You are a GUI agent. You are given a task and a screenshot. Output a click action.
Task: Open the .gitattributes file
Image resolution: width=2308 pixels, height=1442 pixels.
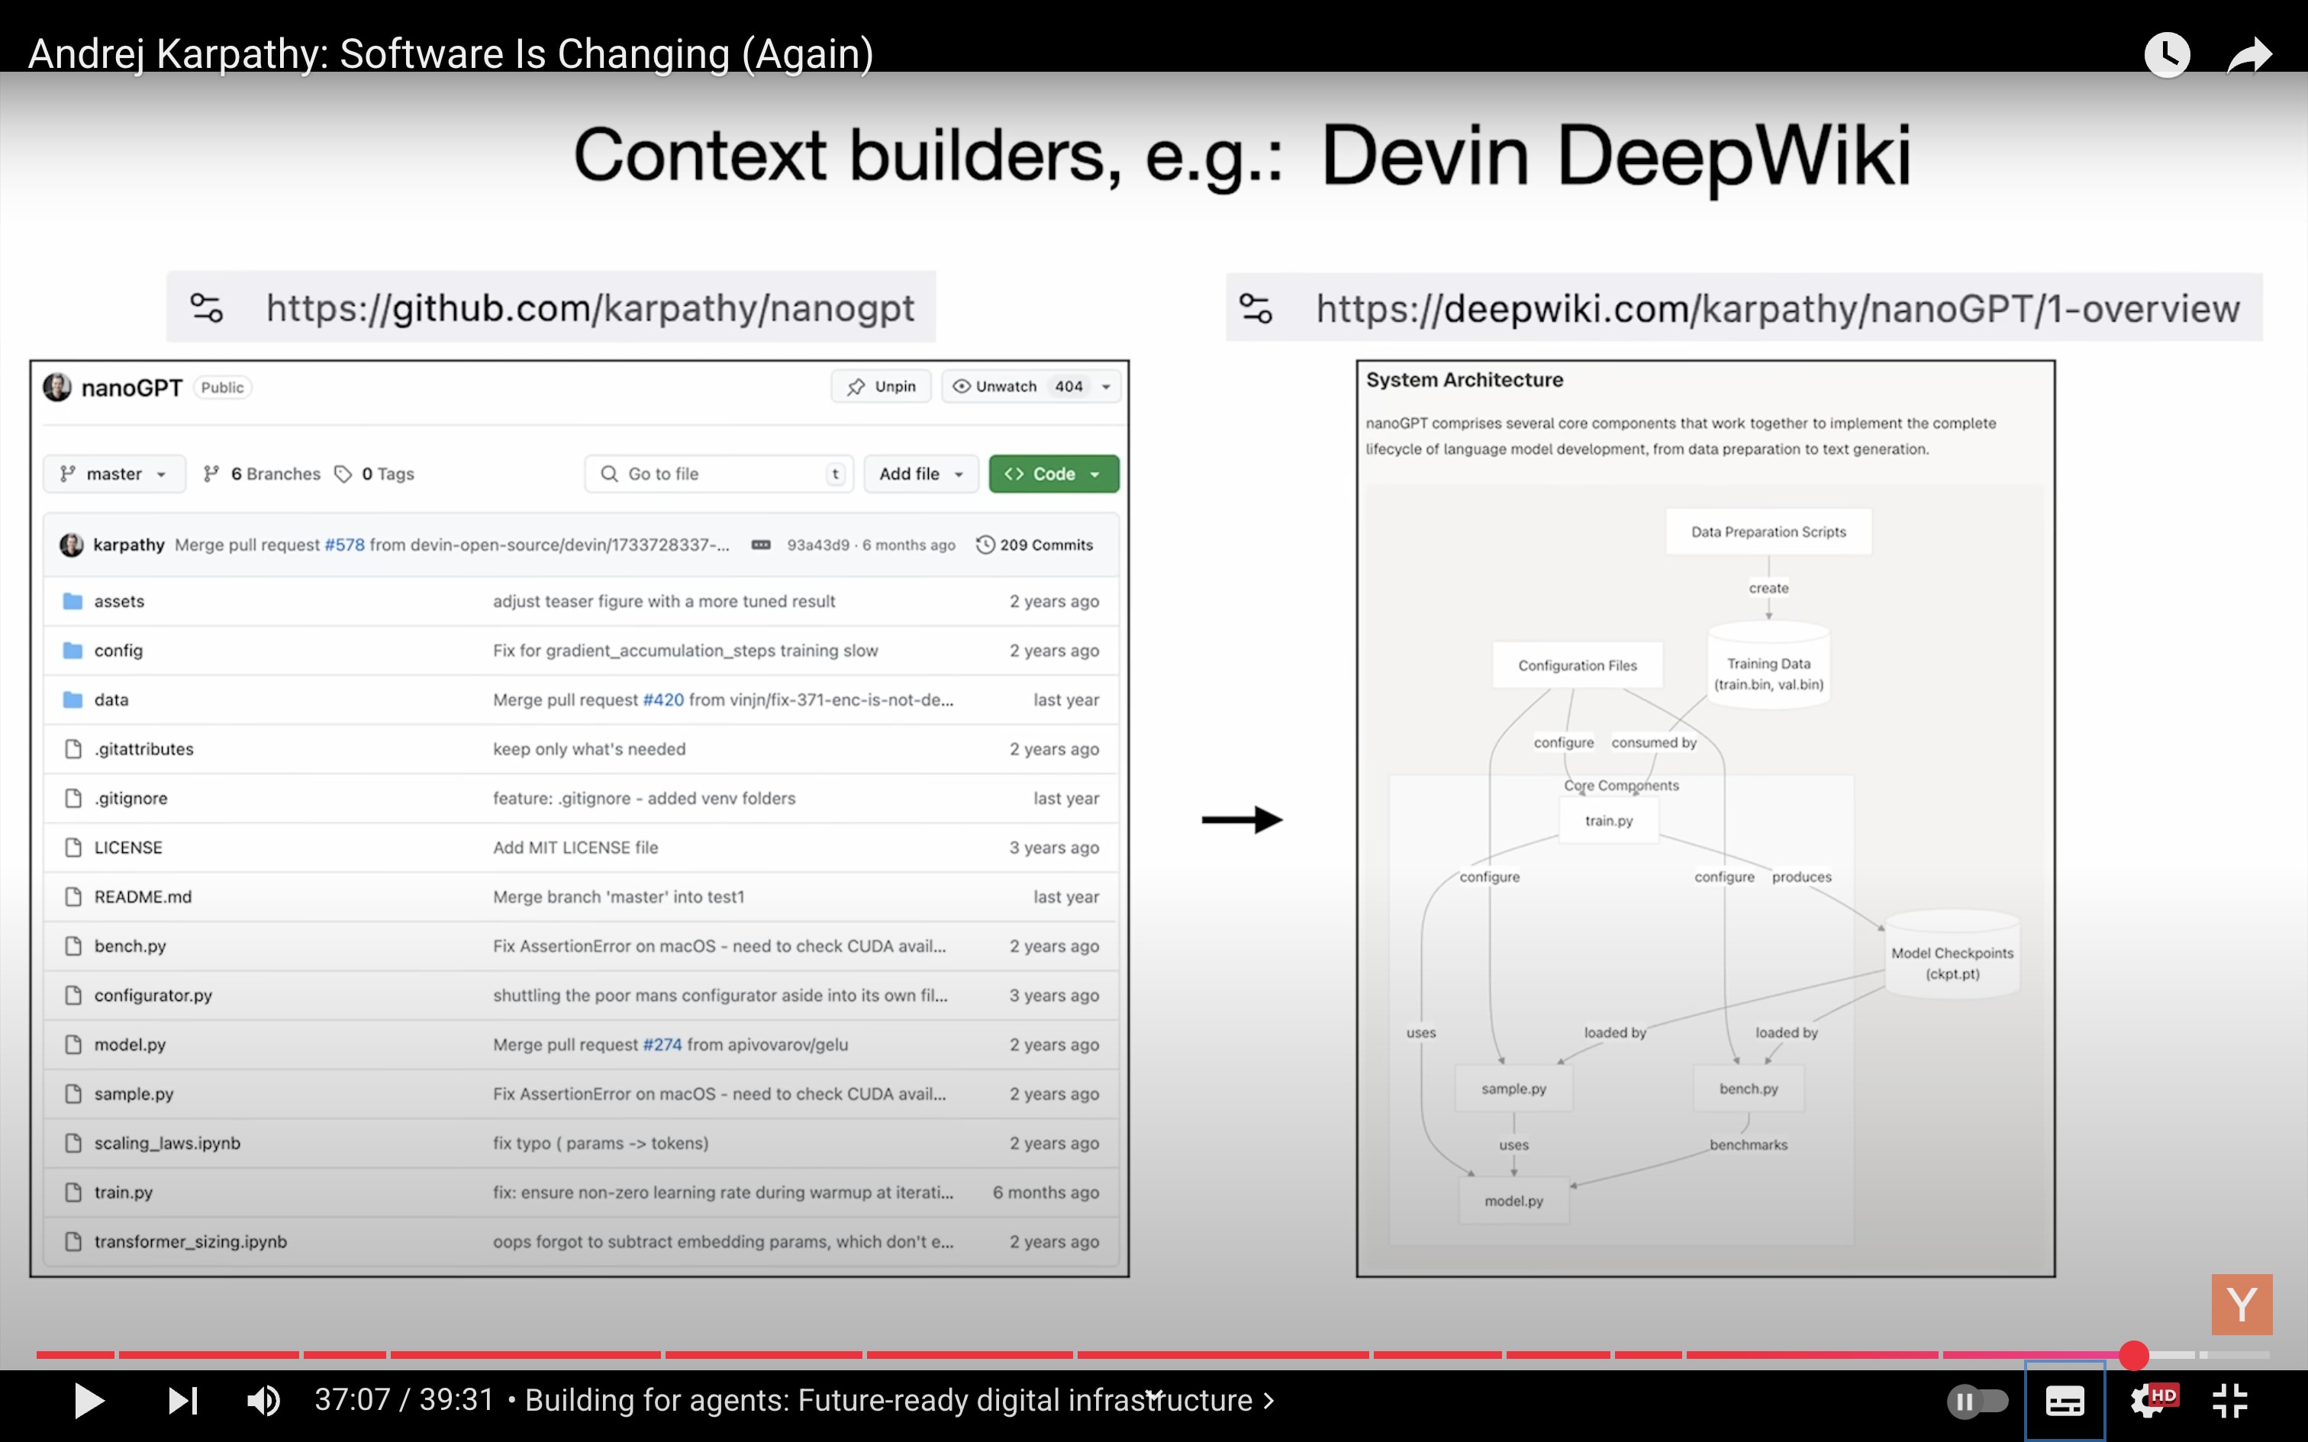point(143,748)
